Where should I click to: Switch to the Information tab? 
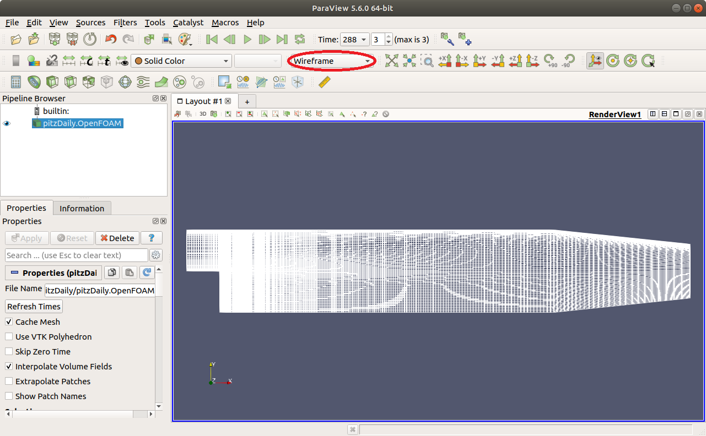(x=82, y=208)
